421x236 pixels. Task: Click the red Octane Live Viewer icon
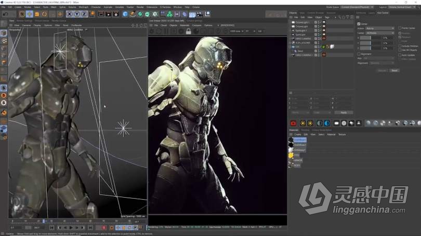[293, 123]
